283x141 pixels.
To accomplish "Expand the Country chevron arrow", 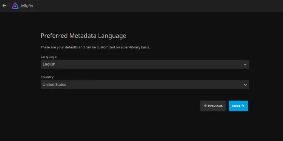I will [x=245, y=85].
